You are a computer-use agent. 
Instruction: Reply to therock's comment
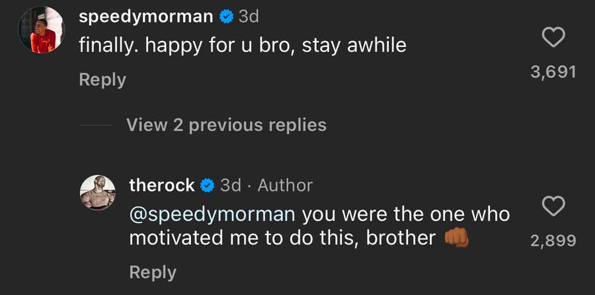(153, 272)
